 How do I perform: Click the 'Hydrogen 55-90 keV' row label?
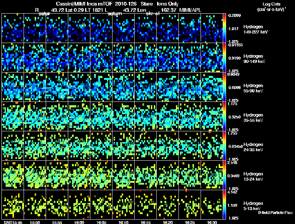(x=253, y=88)
